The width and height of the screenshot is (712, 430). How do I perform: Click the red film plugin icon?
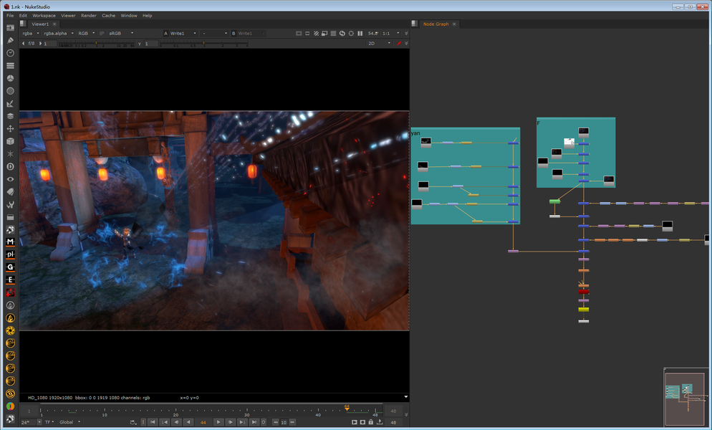(10, 292)
